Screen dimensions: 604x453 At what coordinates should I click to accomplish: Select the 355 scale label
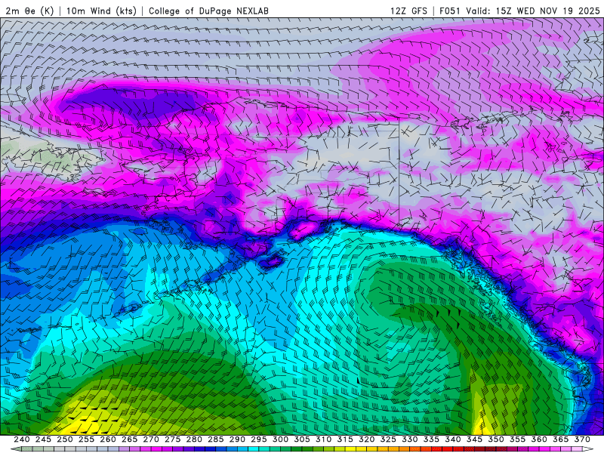click(518, 439)
